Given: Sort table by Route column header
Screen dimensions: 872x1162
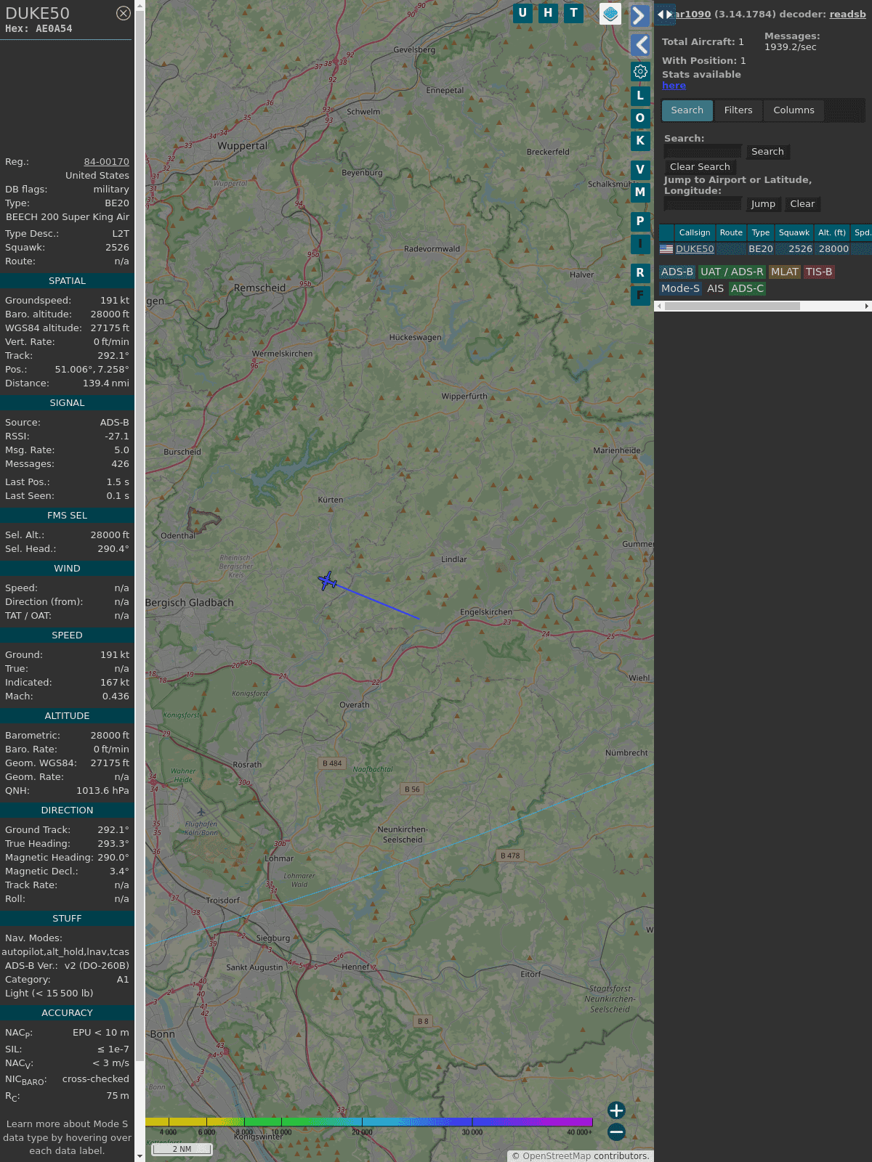Looking at the screenshot, I should click(x=731, y=232).
